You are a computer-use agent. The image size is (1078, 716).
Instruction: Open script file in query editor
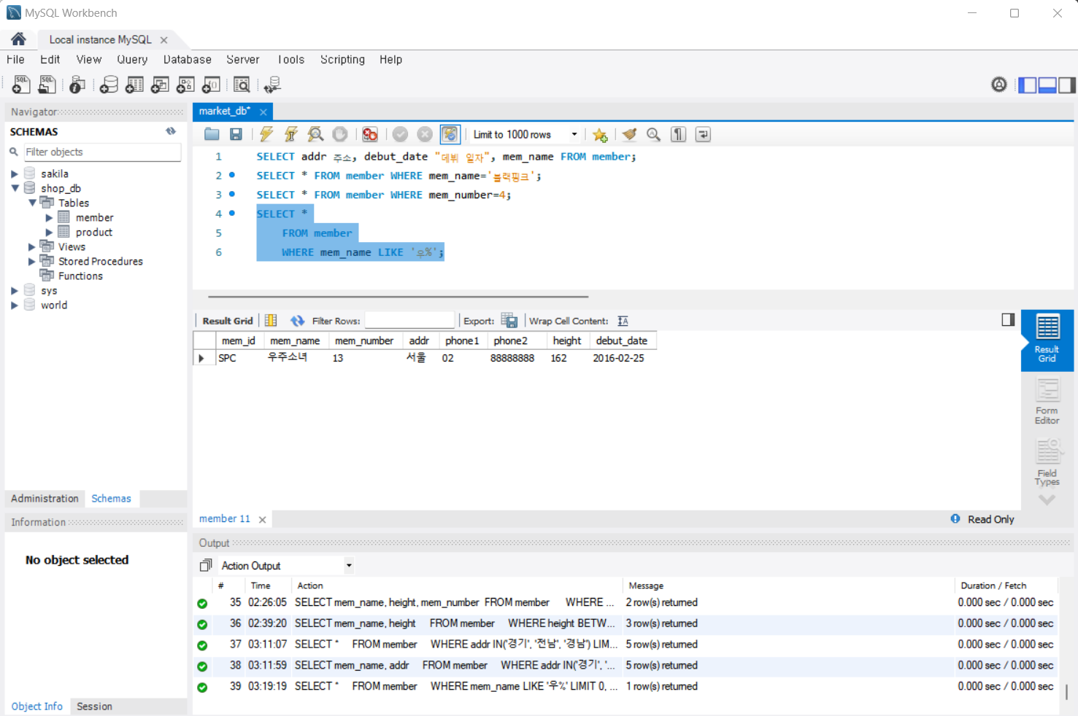point(212,134)
